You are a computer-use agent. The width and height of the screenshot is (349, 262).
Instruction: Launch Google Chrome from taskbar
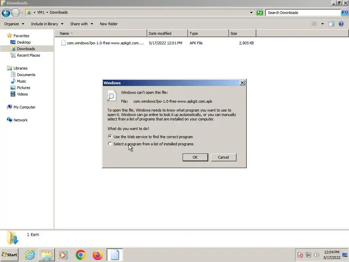coord(80,255)
